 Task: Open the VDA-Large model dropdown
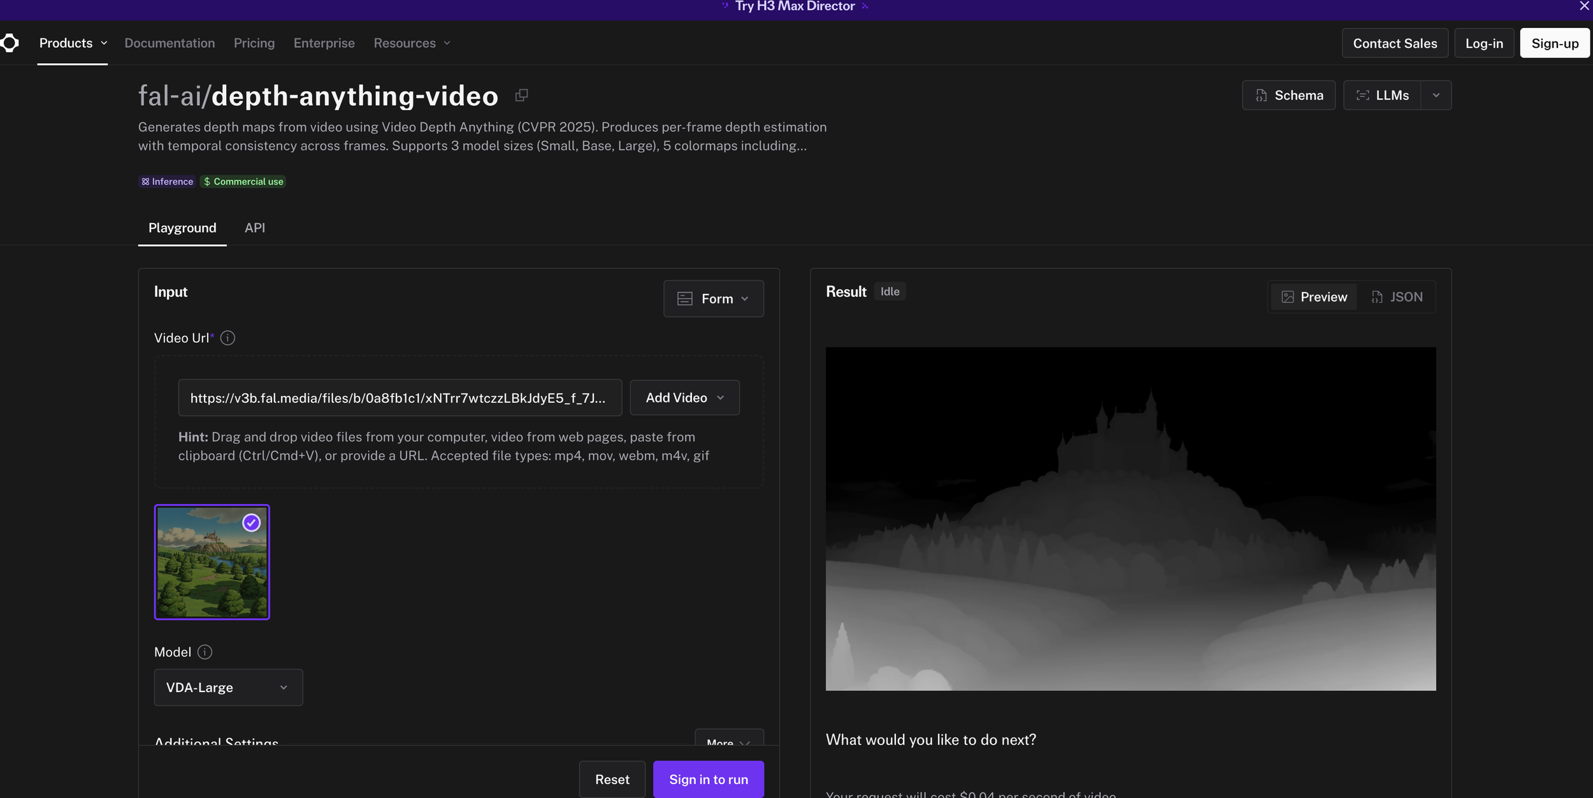pos(228,687)
